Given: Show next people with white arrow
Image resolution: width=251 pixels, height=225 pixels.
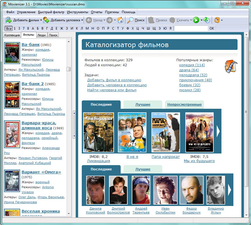Looking at the screenshot, I should pos(229,190).
